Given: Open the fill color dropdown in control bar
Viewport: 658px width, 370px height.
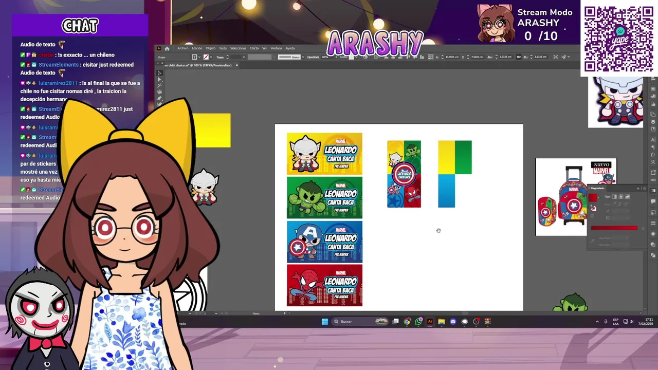Looking at the screenshot, I should [199, 57].
